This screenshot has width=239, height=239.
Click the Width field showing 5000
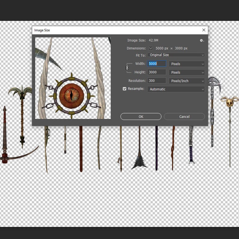click(x=157, y=64)
